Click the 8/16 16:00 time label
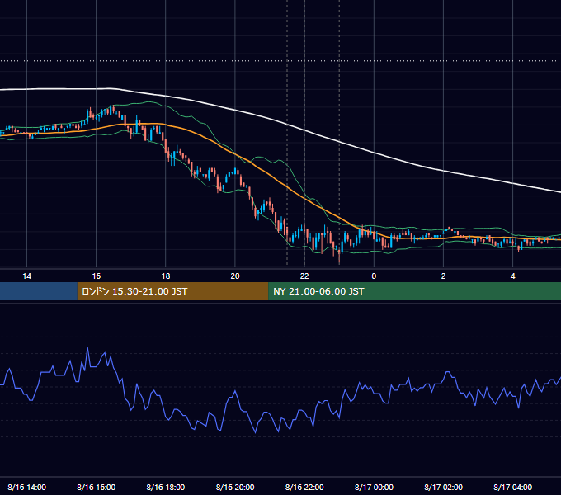 tap(97, 487)
